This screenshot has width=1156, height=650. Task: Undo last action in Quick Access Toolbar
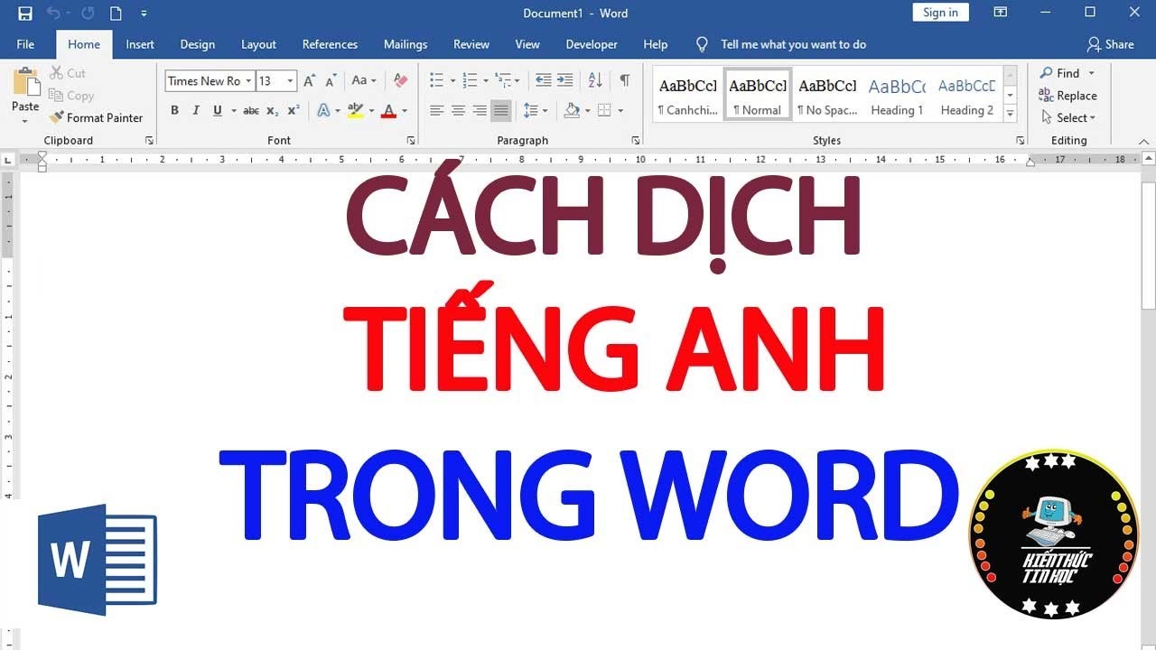54,14
